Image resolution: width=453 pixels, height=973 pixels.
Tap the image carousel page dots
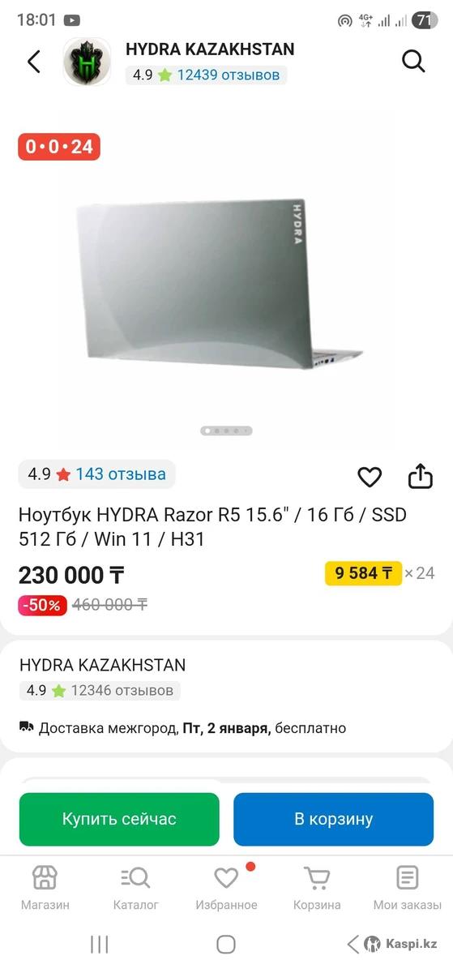(x=226, y=431)
